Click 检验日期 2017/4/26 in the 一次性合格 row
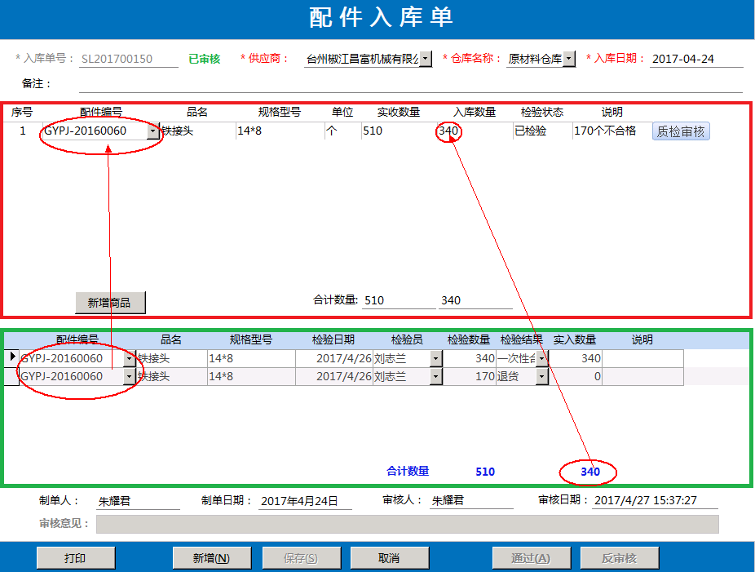The height and width of the screenshot is (572, 755). [334, 358]
